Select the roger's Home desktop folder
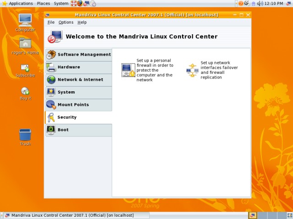Screen dimensions: 293x219 (25, 46)
